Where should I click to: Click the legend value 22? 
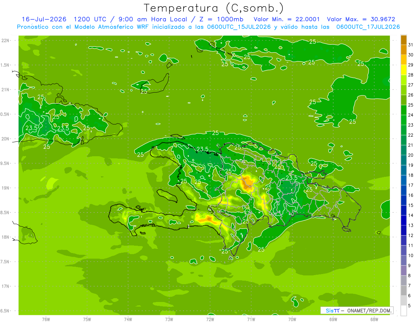click(411, 135)
